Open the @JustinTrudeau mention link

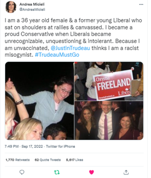coord(70,48)
